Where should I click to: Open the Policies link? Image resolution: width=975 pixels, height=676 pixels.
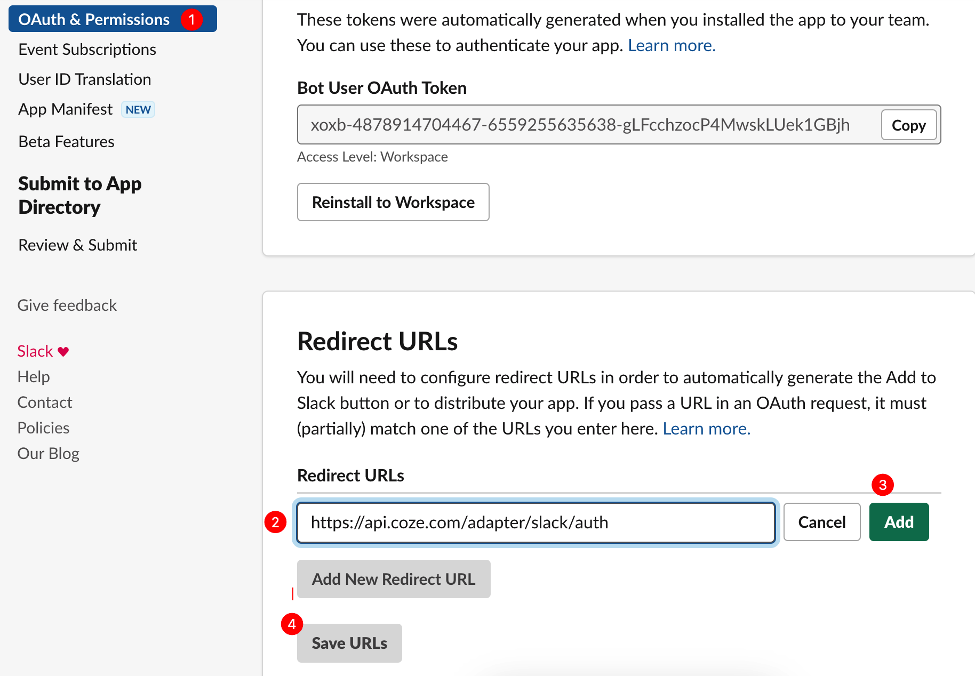pos(43,428)
